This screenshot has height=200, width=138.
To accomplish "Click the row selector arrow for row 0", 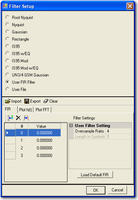I will 10,133.
